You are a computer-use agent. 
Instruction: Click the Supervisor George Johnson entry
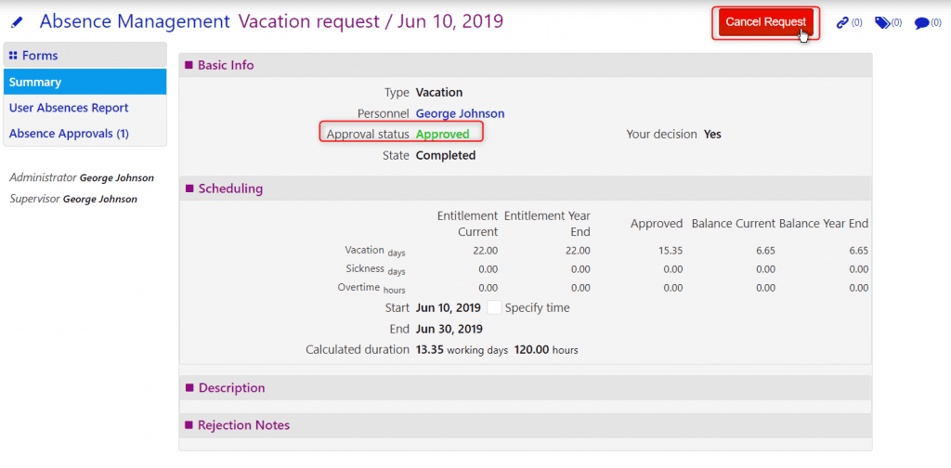click(73, 199)
